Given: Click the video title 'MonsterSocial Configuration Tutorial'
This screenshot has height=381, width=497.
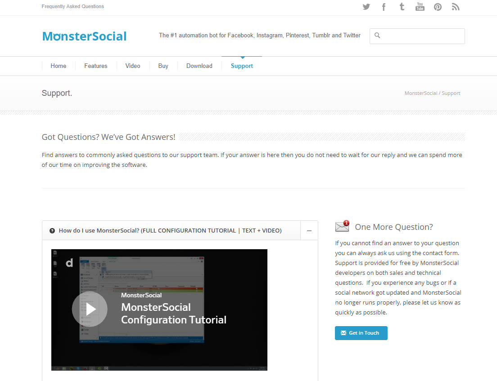Looking at the screenshot, I should (x=174, y=314).
